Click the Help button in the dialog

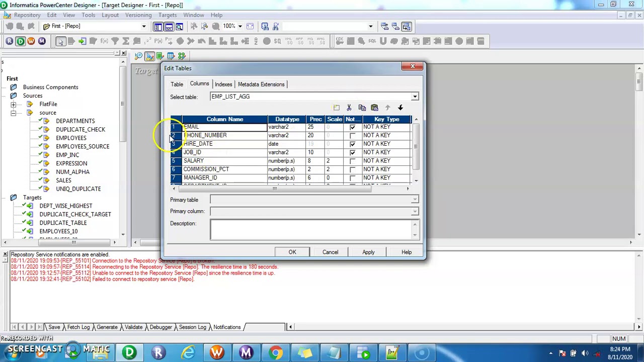tap(407, 252)
